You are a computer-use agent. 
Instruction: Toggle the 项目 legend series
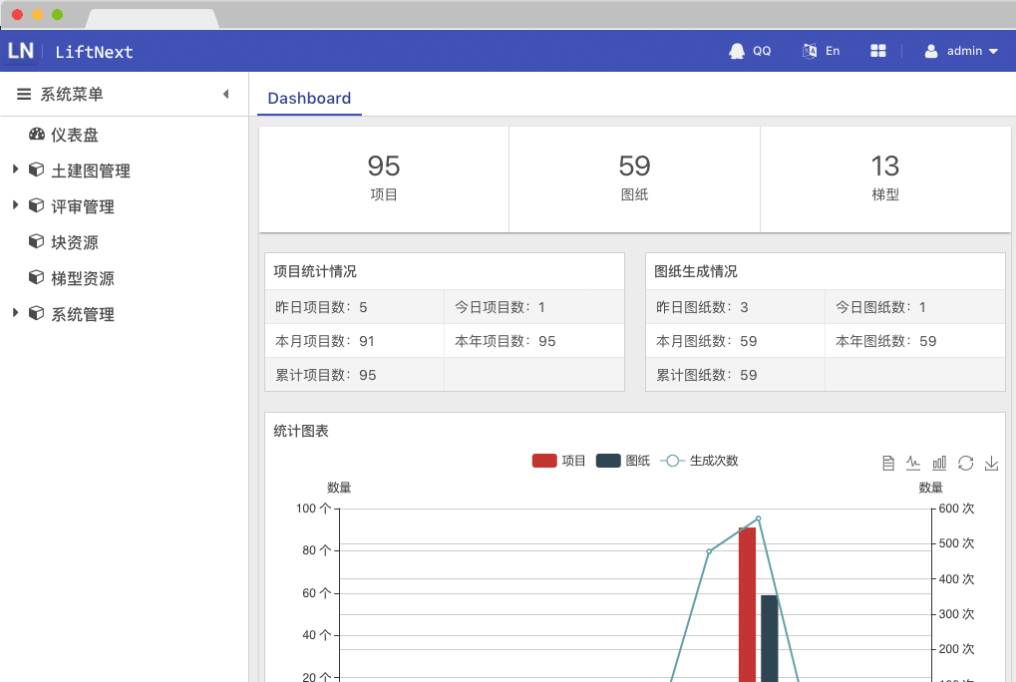pos(558,461)
